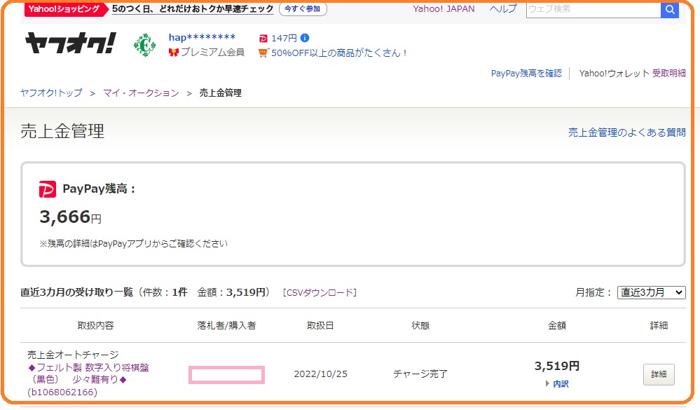Viewport: 700px width, 410px height.
Task: Click the shopping cart icon
Action: 263,53
